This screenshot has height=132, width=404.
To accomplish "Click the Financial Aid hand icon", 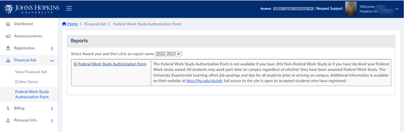I will [8, 60].
